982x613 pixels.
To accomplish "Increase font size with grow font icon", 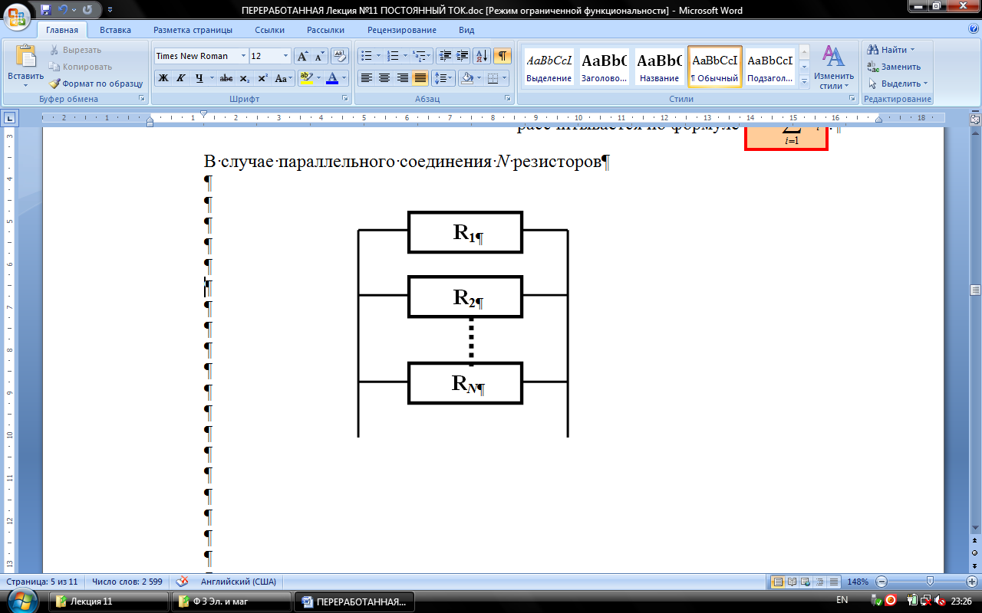I will 302,56.
